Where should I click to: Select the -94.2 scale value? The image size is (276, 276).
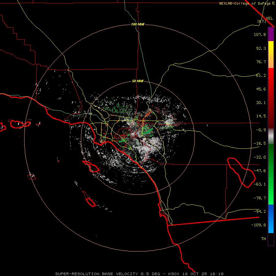pyautogui.click(x=260, y=212)
